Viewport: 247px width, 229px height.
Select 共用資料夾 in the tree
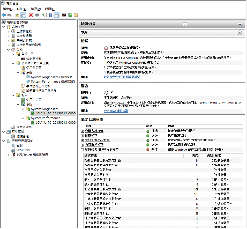coord(24,40)
